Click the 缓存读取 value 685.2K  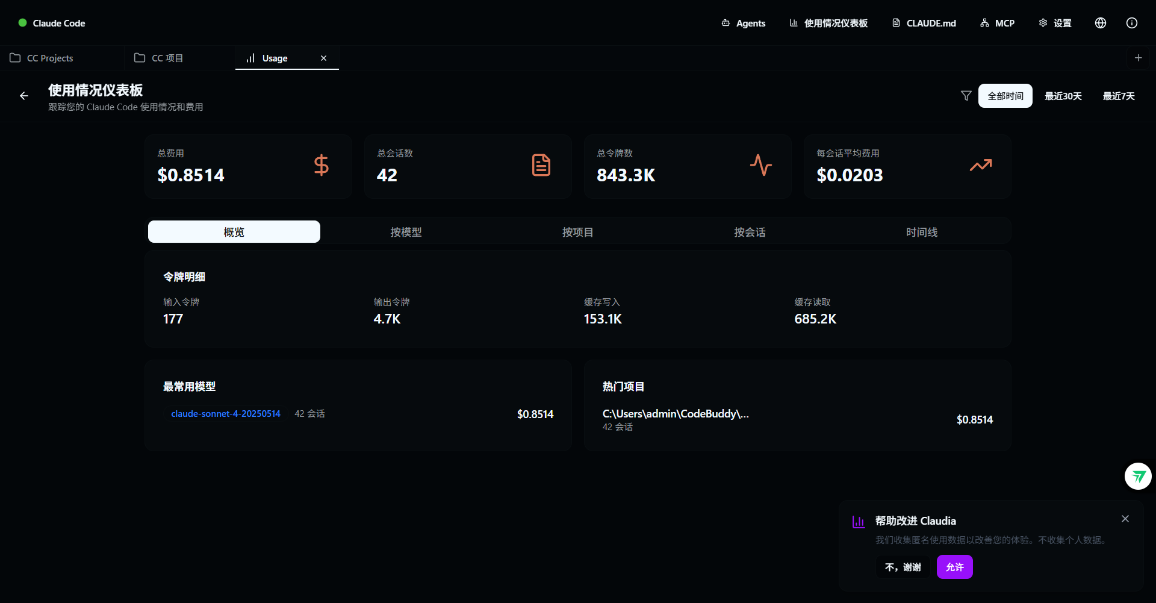[815, 319]
